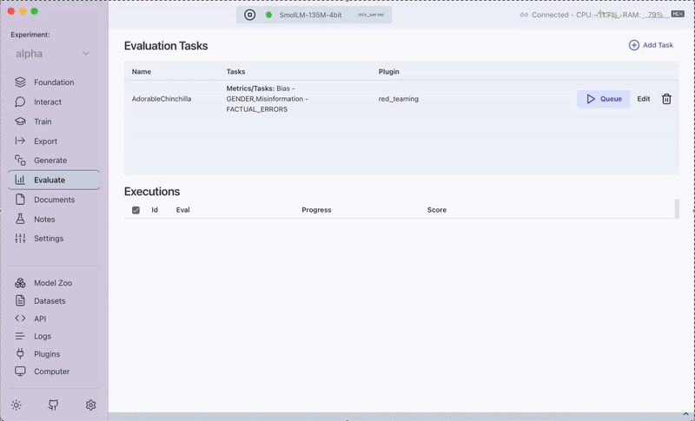The height and width of the screenshot is (421, 695).
Task: Click the Executions table vertical scrollbar
Action: click(x=677, y=208)
